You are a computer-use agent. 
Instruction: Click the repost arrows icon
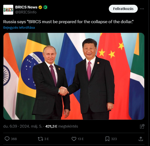(40, 139)
